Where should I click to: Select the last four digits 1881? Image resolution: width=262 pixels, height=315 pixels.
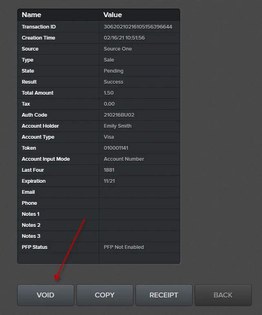point(109,170)
